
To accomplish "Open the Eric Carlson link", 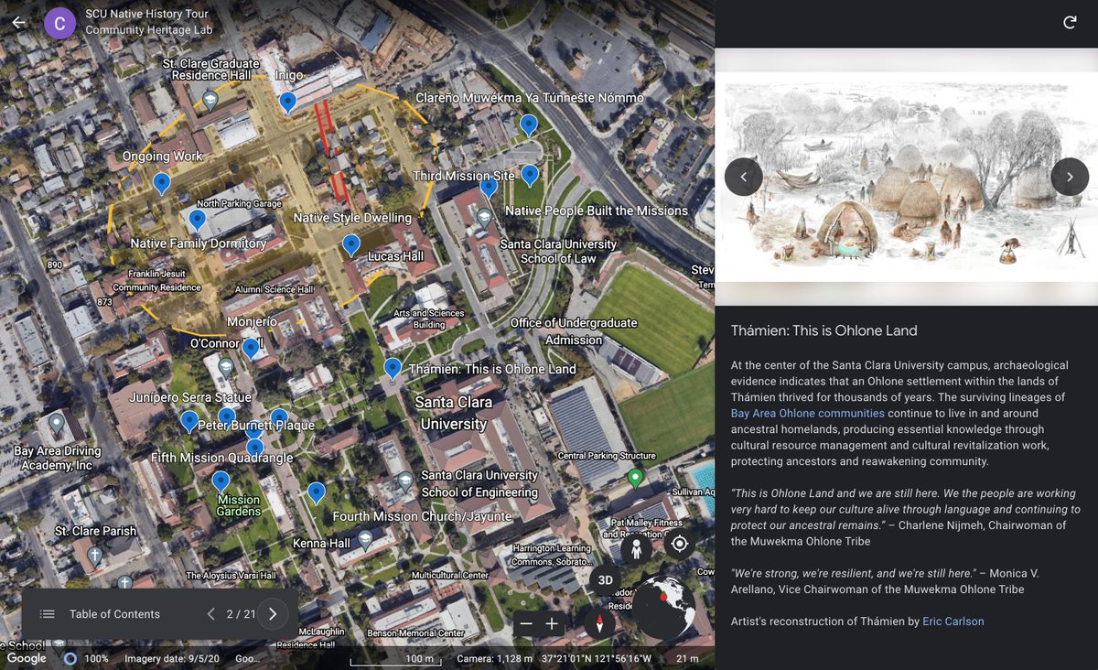I will (953, 621).
